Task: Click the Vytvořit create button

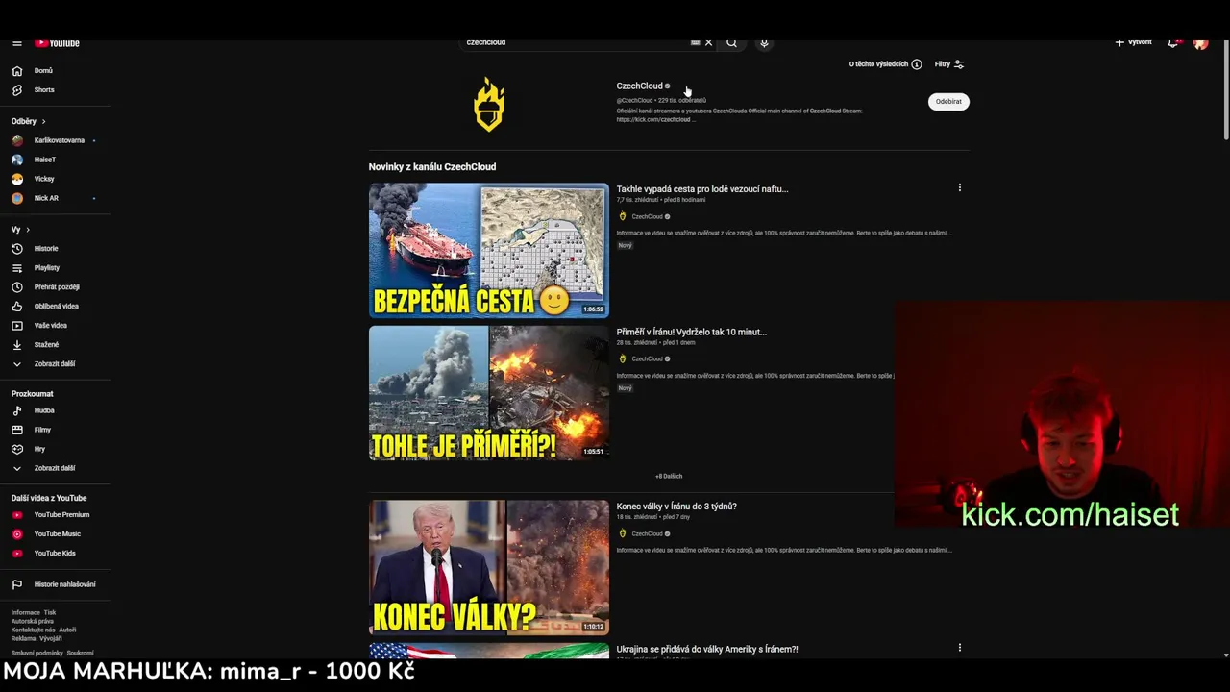Action: [1134, 42]
